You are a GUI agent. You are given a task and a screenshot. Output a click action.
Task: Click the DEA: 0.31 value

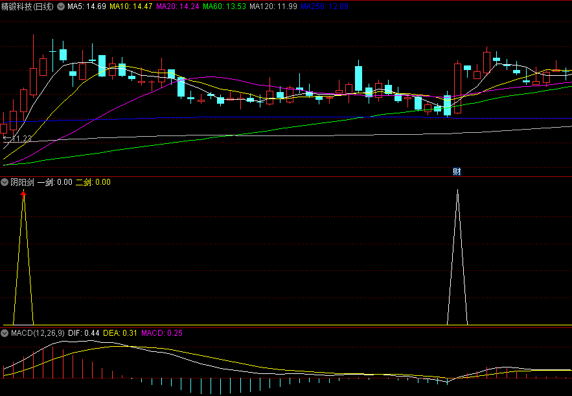(120, 333)
